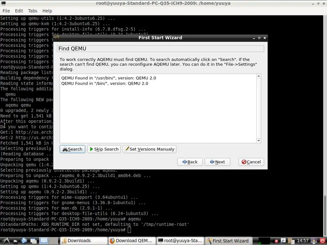Viewport: 327px width, 245px height.
Task: Proceed with the Next button
Action: 217,162
